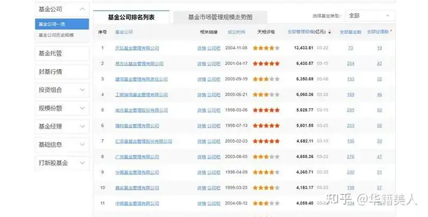Open 工银瑞信基金管理有限公司 link

pos(141,95)
